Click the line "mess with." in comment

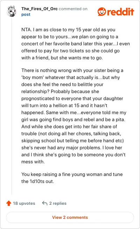pos(33,162)
